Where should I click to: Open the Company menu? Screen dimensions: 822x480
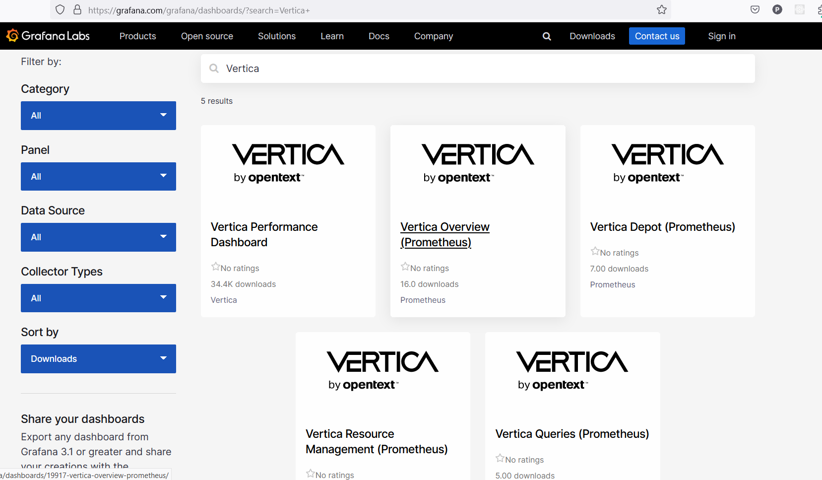click(x=434, y=36)
